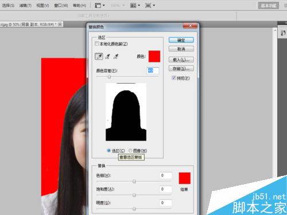Enable 本地化颜色簇(Z) checkbox
This screenshot has width=287, height=215.
pos(97,44)
